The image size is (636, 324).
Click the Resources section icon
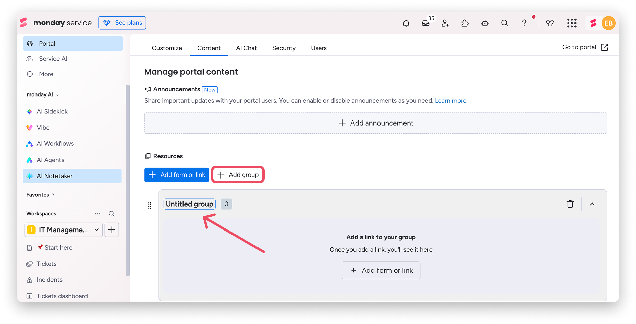[x=148, y=156]
